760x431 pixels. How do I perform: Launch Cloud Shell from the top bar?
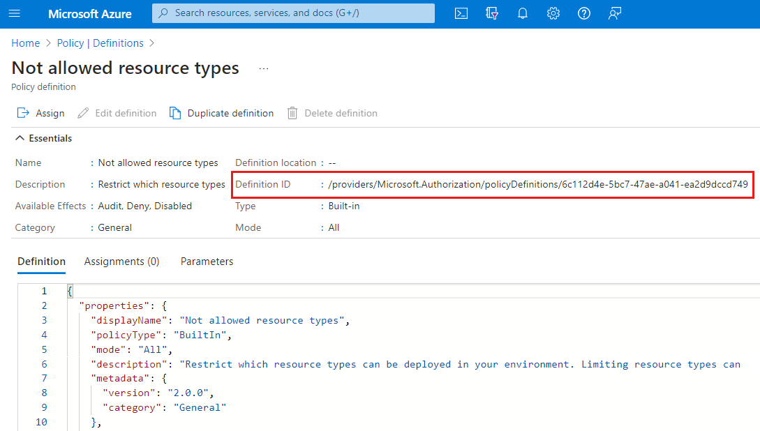pos(461,13)
